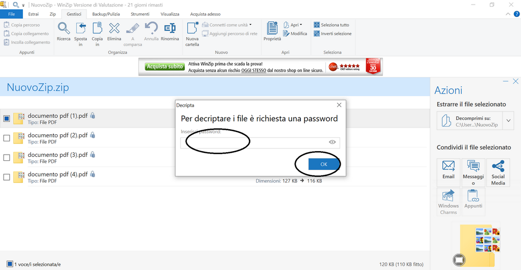Open the Apri dropdown in ribbon
This screenshot has height=270, width=521.
(x=293, y=25)
